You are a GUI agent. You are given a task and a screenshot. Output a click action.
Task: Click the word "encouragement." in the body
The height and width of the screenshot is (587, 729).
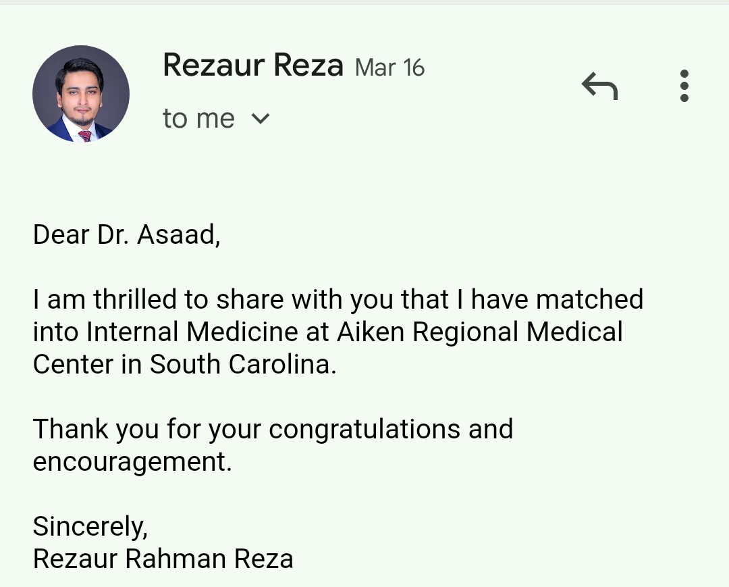(132, 461)
